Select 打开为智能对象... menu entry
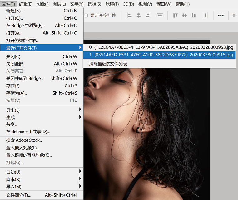Image resolution: width=238 pixels, height=200 pixels. [42, 40]
